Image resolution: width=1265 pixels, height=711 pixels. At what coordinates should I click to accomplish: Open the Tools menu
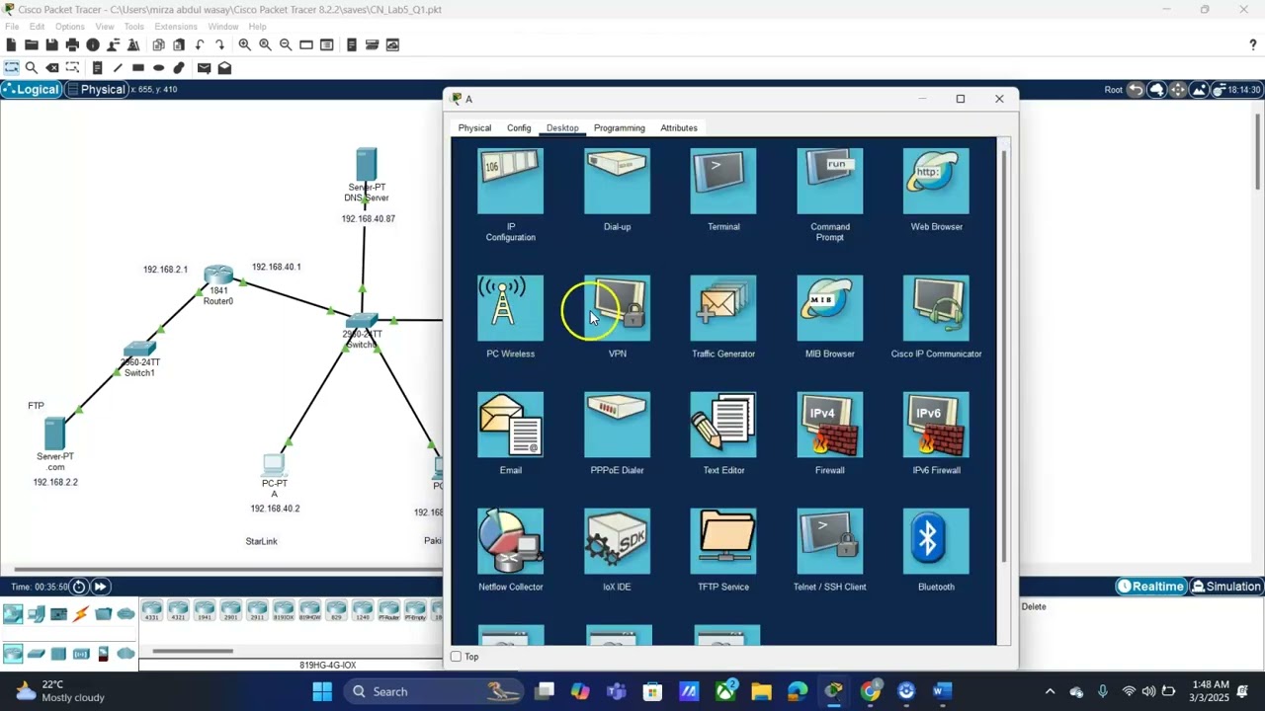coord(134,27)
